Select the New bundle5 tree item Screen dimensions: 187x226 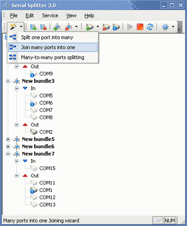coord(38,139)
